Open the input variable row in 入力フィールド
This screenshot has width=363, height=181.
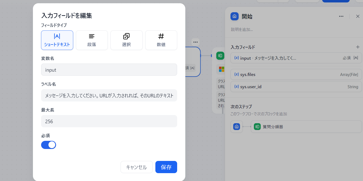(296, 58)
